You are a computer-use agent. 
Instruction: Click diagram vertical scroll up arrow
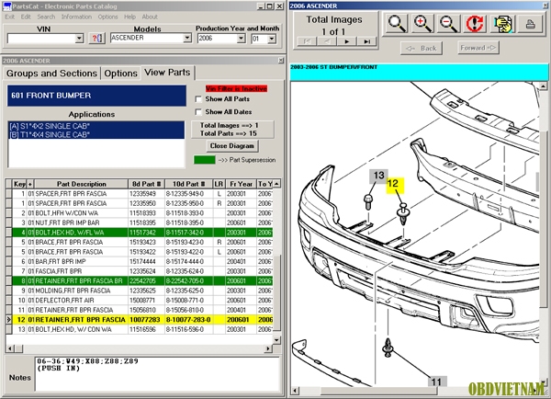(543, 85)
